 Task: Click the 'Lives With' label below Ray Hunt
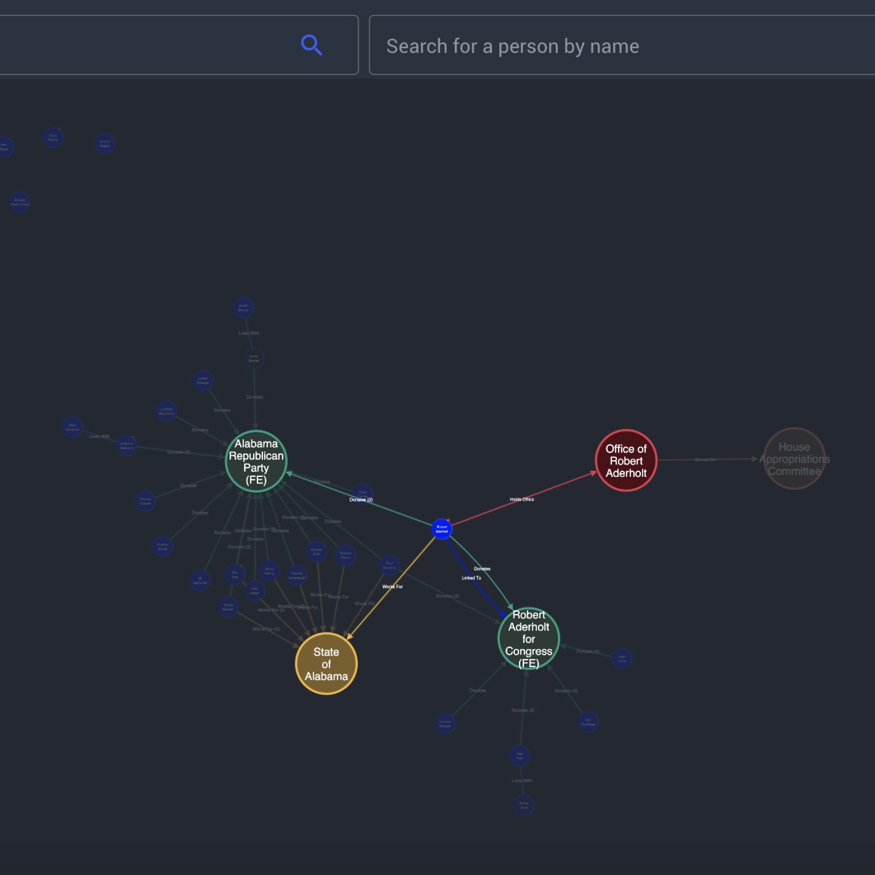click(522, 780)
